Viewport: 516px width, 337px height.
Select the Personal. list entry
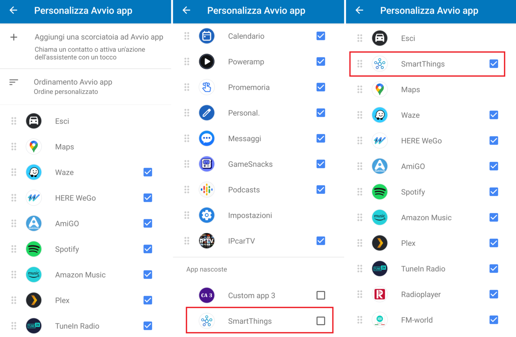tap(244, 113)
